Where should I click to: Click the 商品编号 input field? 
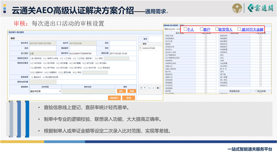click(83, 48)
